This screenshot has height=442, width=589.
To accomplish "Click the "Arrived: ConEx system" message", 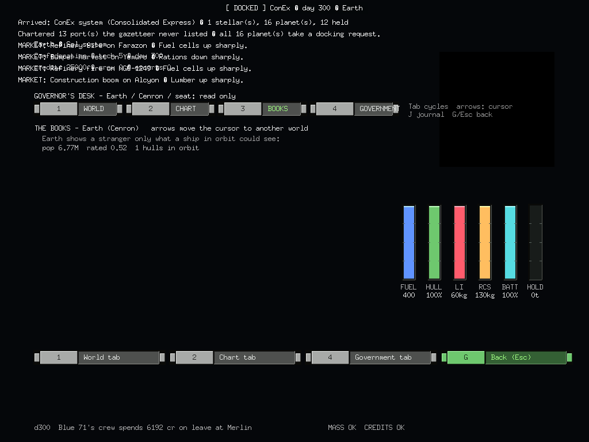I will (x=183, y=22).
